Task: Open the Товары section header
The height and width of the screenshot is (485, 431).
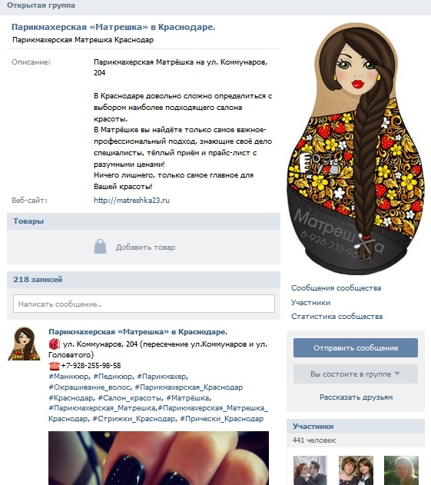Action: click(144, 221)
